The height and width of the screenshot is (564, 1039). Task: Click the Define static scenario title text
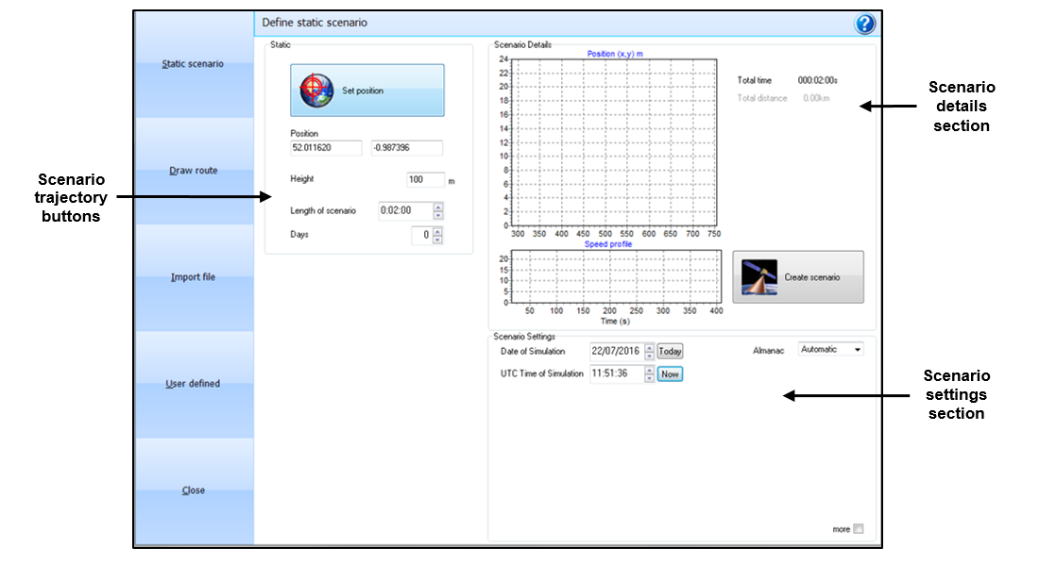[x=315, y=23]
